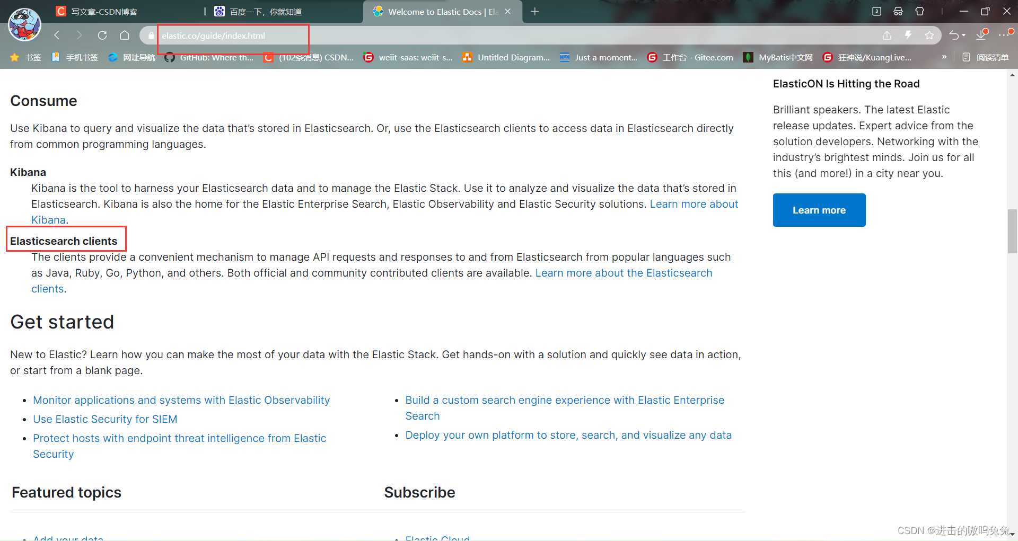Click the site security lock icon

(151, 36)
